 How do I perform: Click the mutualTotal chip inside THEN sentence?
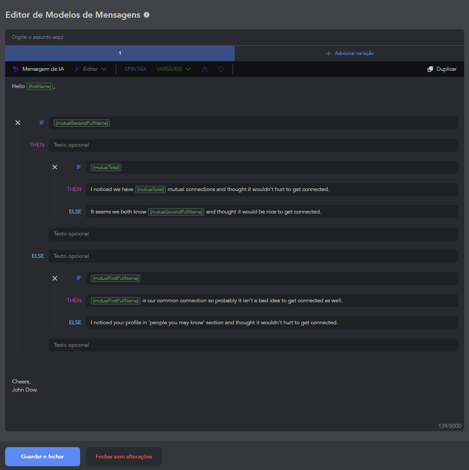pyautogui.click(x=151, y=189)
